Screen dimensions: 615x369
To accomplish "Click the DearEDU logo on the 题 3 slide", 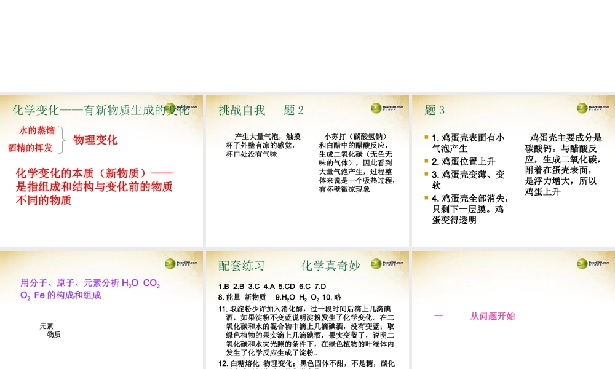I will coord(592,108).
